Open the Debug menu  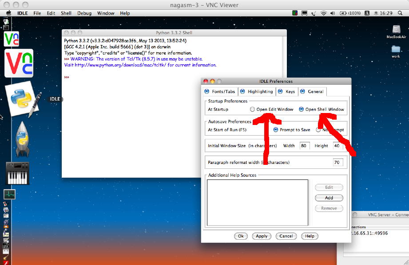coord(84,13)
